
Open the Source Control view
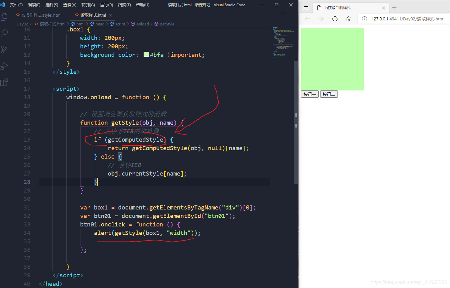click(x=4, y=50)
